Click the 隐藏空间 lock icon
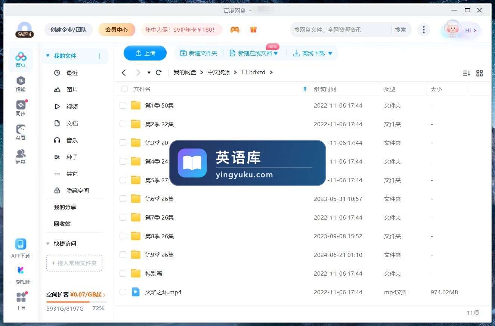 click(x=57, y=190)
